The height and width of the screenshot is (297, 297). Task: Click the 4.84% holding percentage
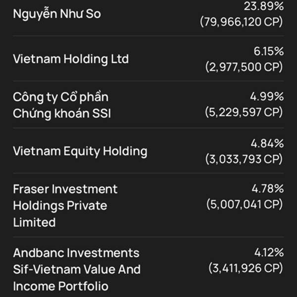pos(267,144)
